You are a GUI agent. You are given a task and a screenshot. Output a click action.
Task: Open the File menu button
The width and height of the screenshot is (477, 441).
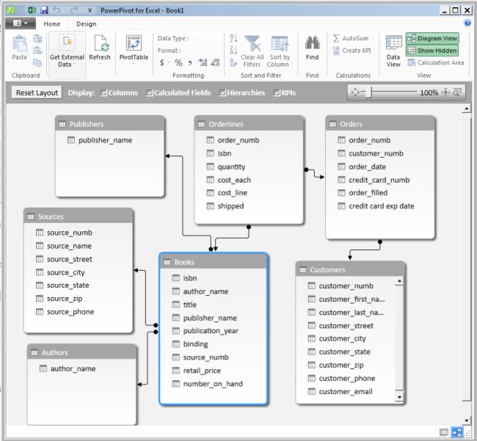[x=21, y=23]
